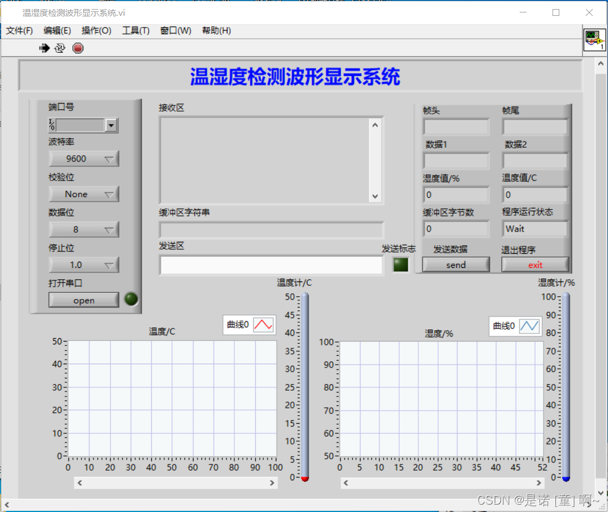
Task: Toggle the 发送标志 indicator LED
Action: pos(400,264)
